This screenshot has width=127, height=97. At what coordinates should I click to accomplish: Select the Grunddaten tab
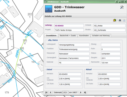[x=51, y=36]
